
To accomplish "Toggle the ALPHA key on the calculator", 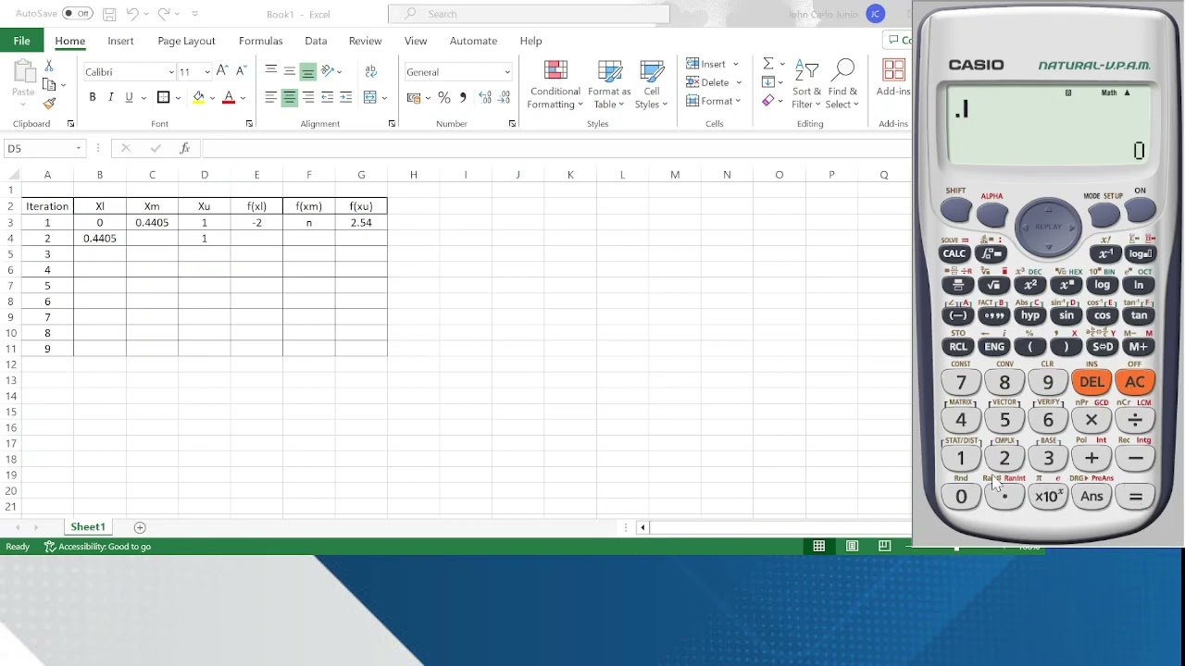I will point(992,215).
